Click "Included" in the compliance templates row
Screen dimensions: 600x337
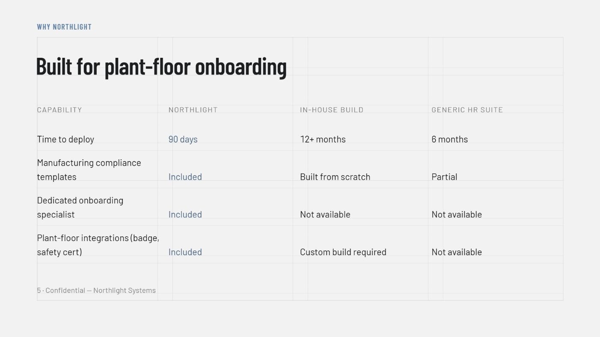tap(185, 177)
